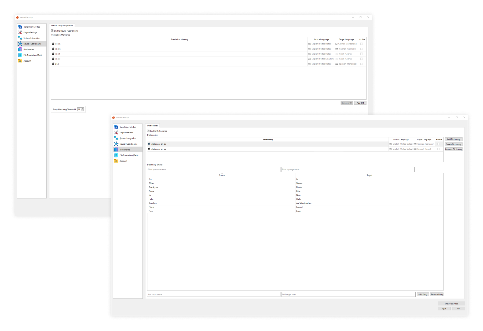Select Dictionaries book icon in front window sidebar
The width and height of the screenshot is (483, 331).
pos(116,149)
